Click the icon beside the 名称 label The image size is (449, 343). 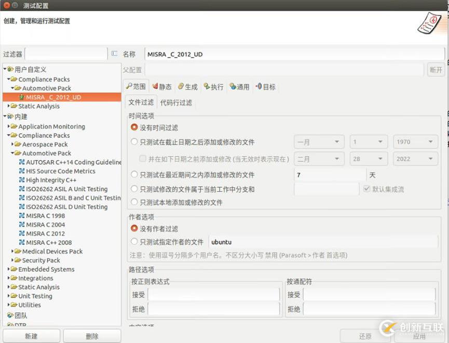click(114, 54)
